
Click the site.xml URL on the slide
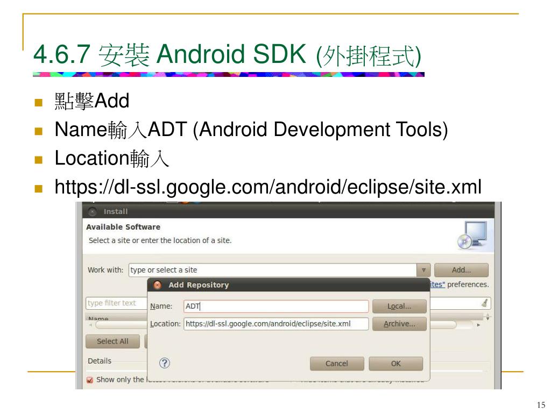click(268, 187)
